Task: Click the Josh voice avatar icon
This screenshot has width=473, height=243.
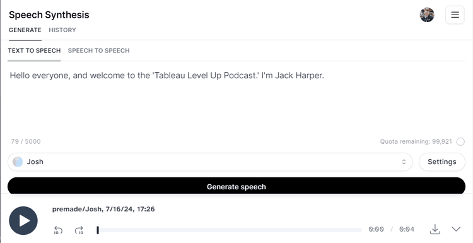Action: pos(18,162)
